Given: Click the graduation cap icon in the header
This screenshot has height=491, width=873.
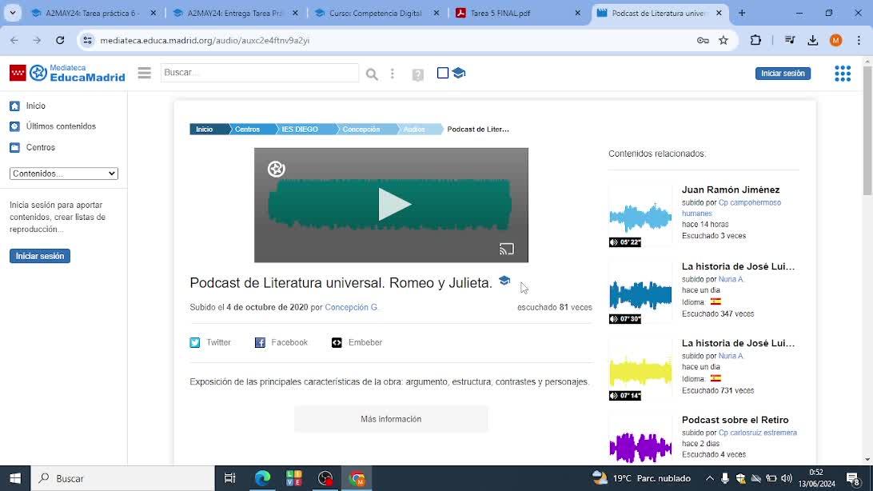Looking at the screenshot, I should (459, 73).
